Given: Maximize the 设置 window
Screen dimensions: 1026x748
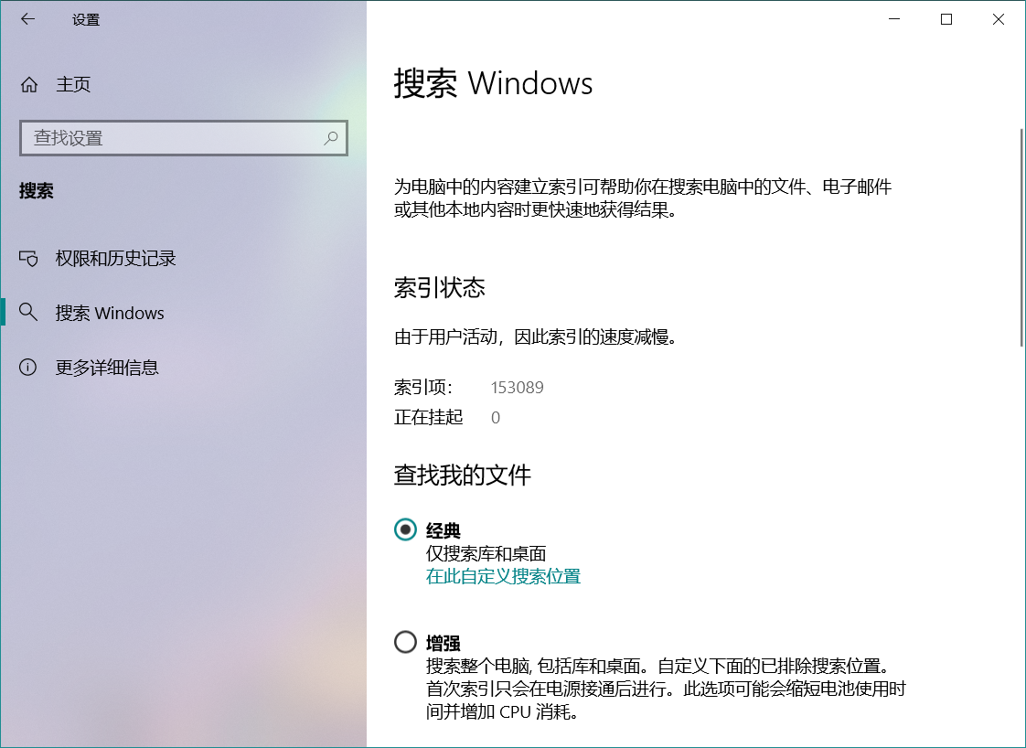Looking at the screenshot, I should point(946,19).
